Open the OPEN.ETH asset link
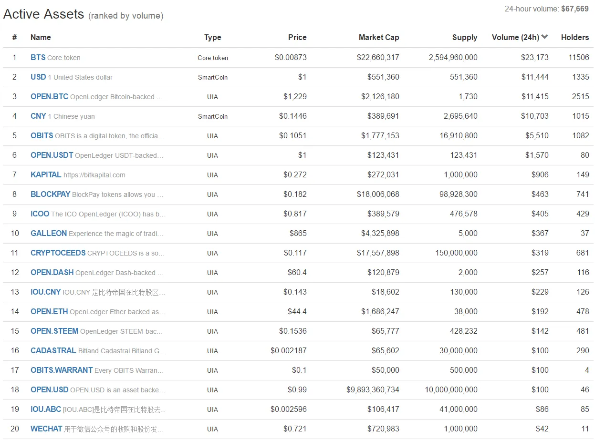 coord(49,311)
